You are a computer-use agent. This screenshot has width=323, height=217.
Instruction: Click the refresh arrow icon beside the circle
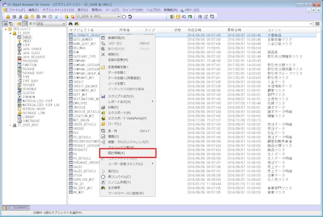tap(130, 17)
